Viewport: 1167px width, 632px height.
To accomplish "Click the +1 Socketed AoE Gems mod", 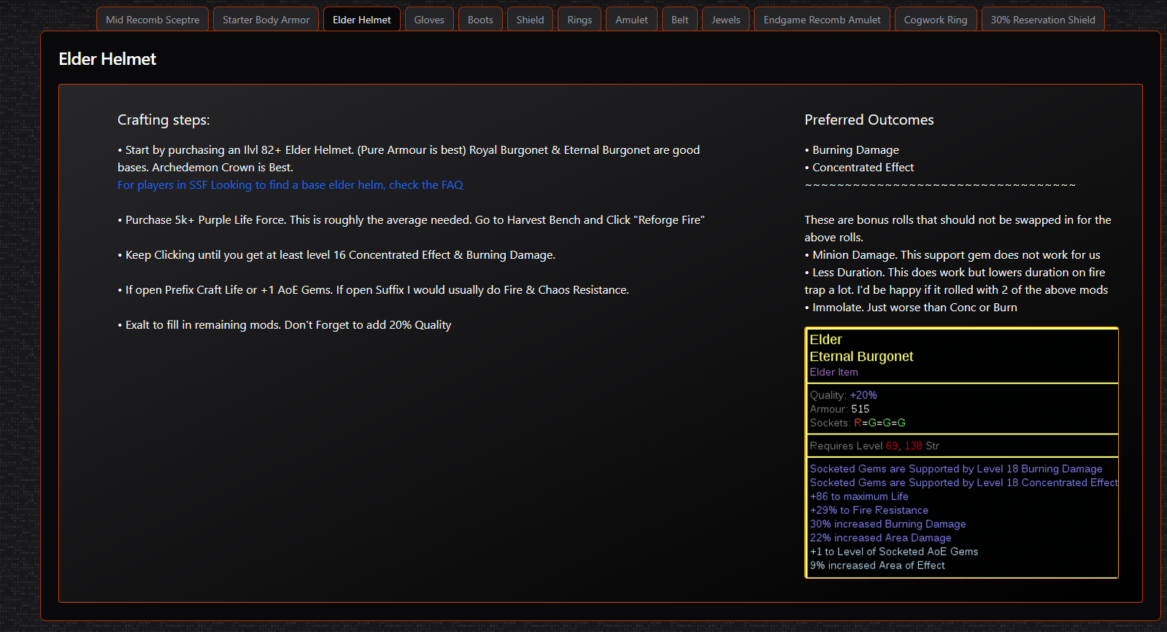I will click(x=894, y=552).
